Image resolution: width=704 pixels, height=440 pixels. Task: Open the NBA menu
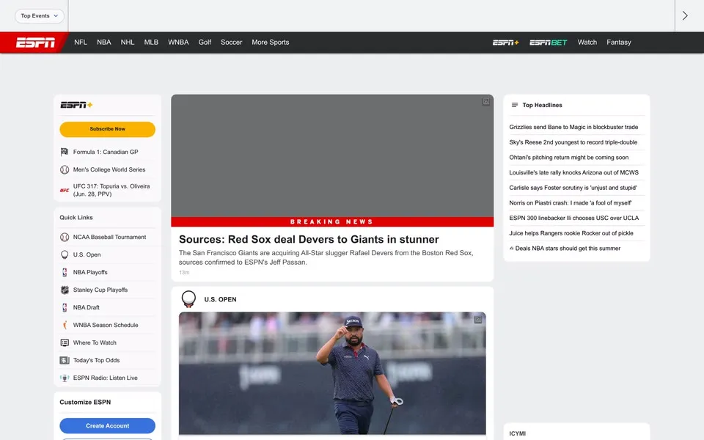click(103, 43)
